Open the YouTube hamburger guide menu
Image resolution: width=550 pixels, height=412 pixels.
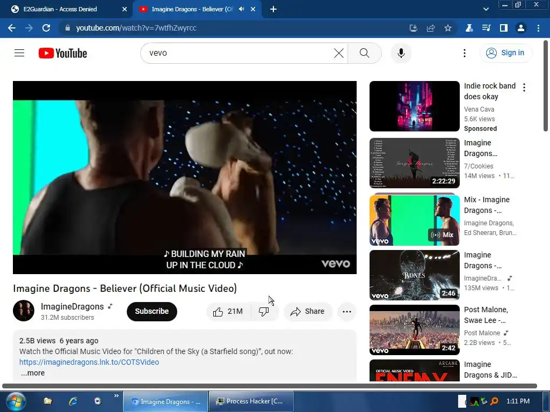(x=19, y=53)
